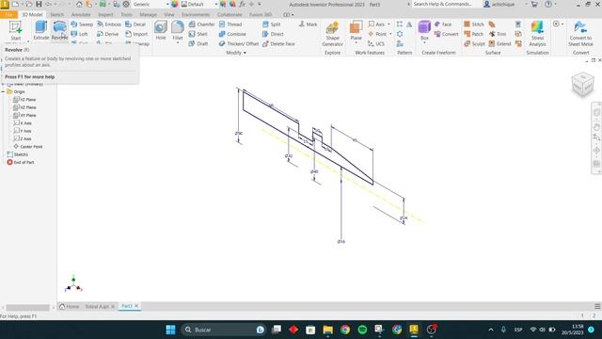Collapse the Origin folder in browser
This screenshot has width=602, height=339.
pyautogui.click(x=3, y=92)
